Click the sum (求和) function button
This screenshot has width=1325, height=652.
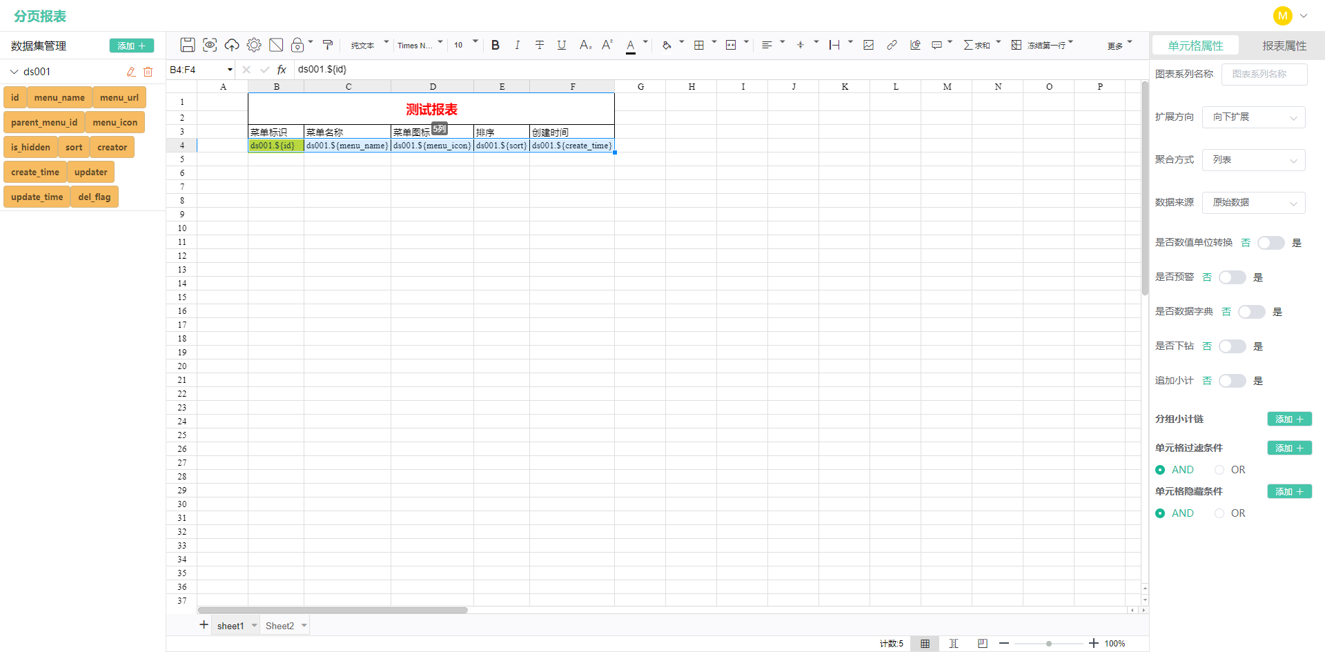click(x=976, y=45)
